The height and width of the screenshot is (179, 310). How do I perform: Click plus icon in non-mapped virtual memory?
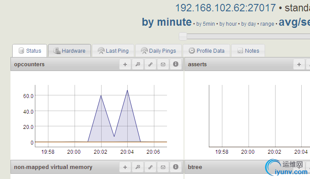coord(125,167)
